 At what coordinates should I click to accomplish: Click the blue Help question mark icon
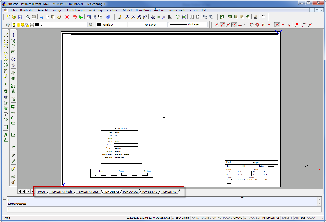coord(108,17)
